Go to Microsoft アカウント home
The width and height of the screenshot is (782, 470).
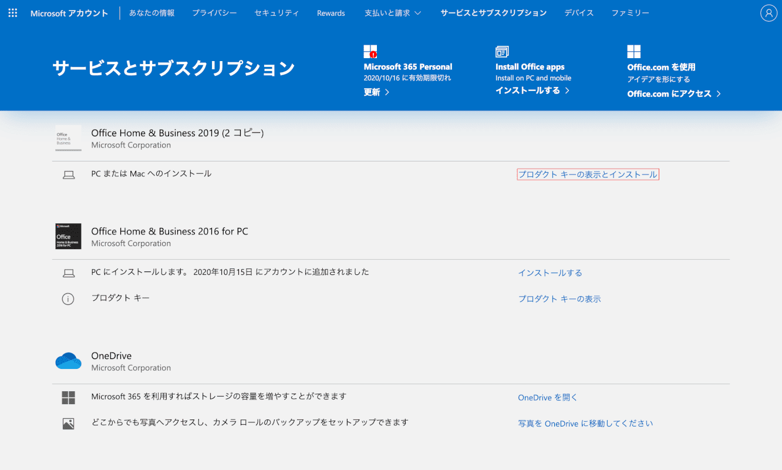coord(69,13)
